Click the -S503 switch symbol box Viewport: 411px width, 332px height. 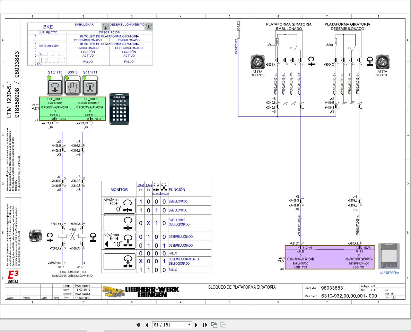289,44
